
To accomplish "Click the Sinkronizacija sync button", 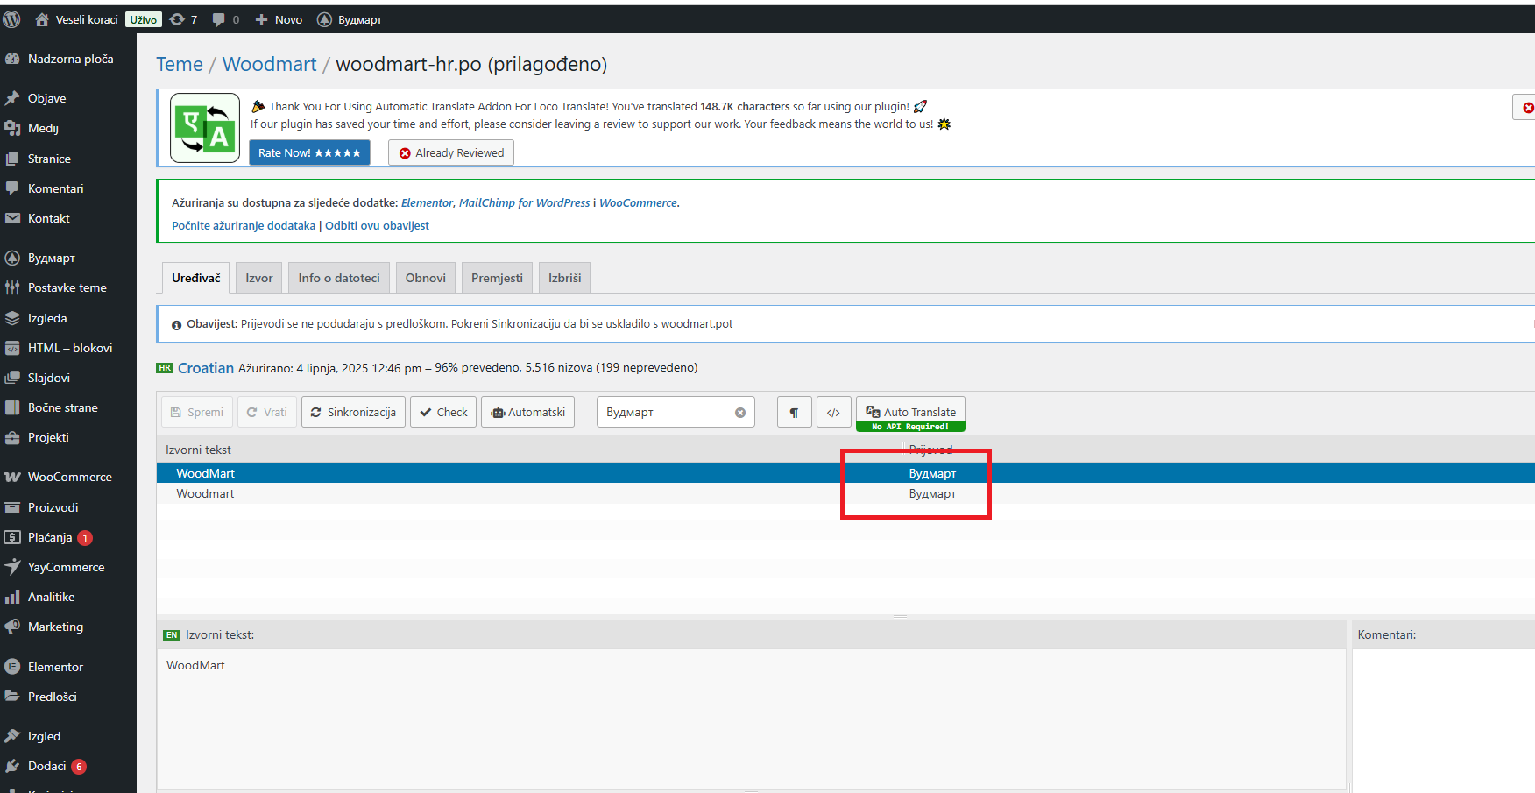I will coord(353,412).
